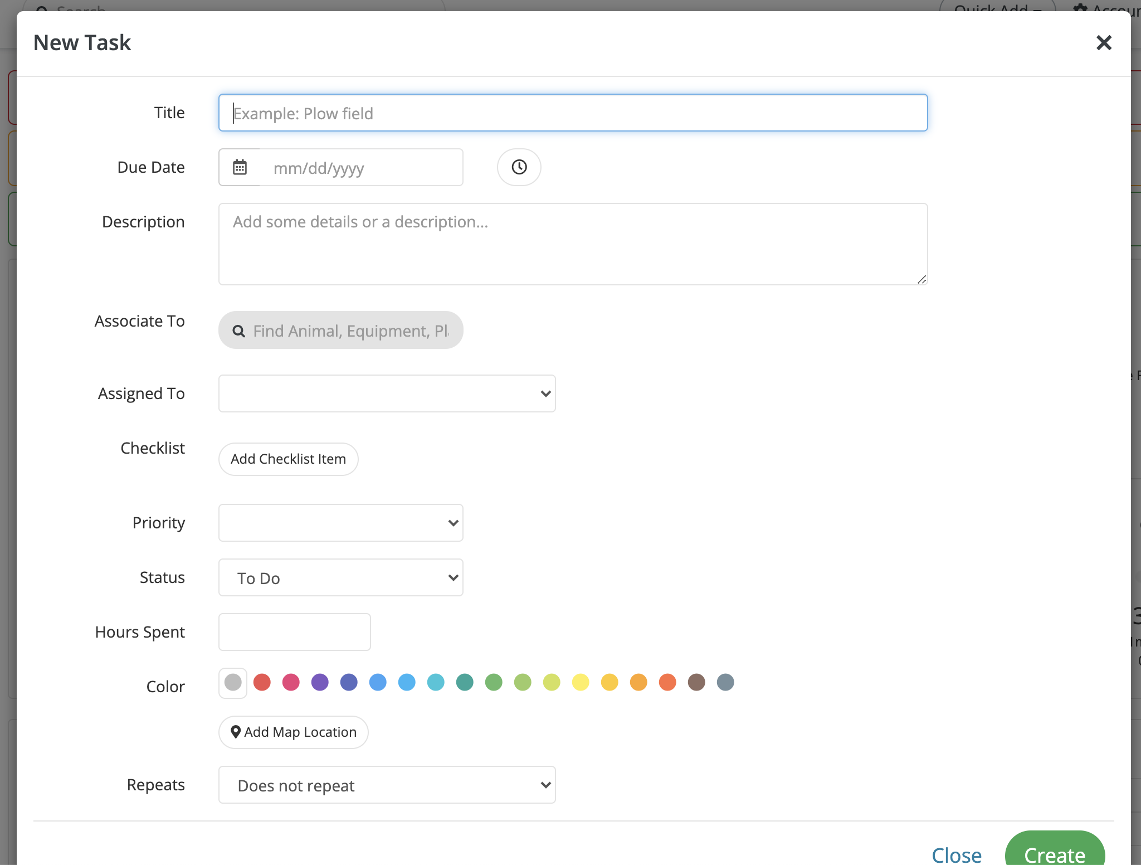Click into the Title text field

573,113
